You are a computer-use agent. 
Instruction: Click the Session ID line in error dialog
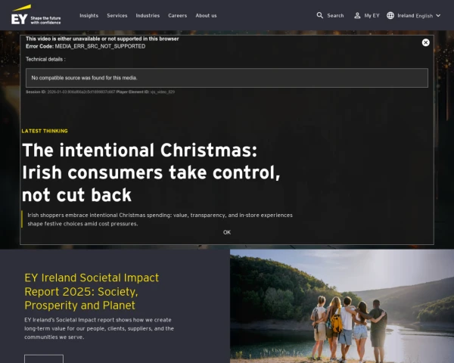pos(100,92)
